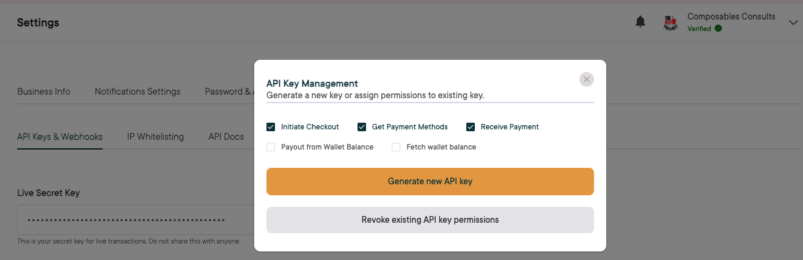Enable Payout from Wallet Balance permission
Screen dimensions: 803x260
271,147
